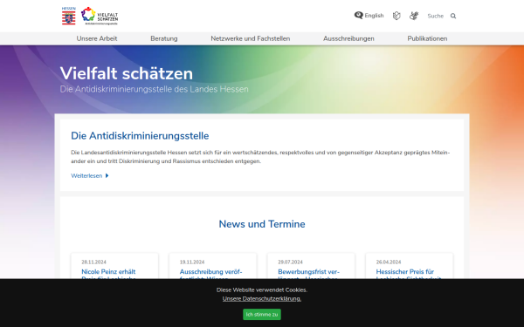Accept cookies with Ich stimme zu
524x327 pixels.
(x=262, y=314)
